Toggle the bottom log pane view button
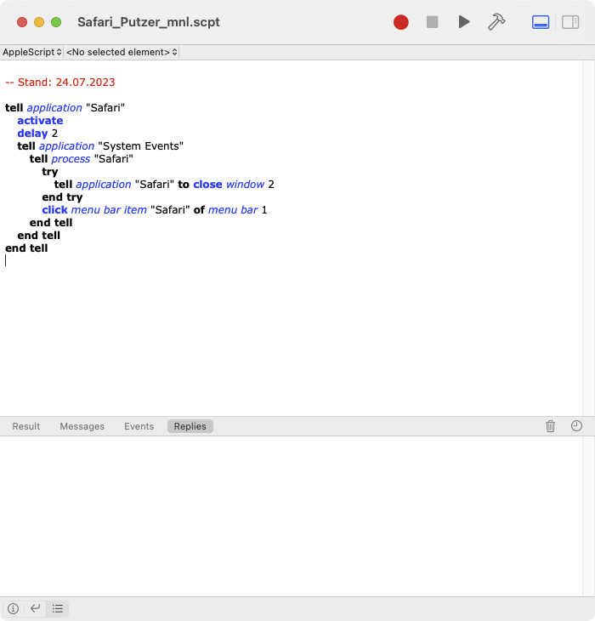The image size is (595, 621). [541, 22]
